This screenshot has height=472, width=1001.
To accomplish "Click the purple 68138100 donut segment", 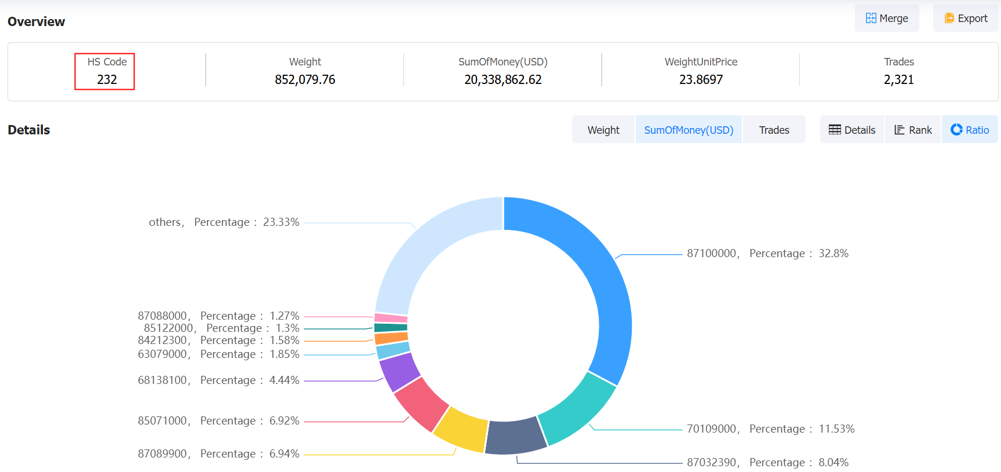I will click(399, 372).
